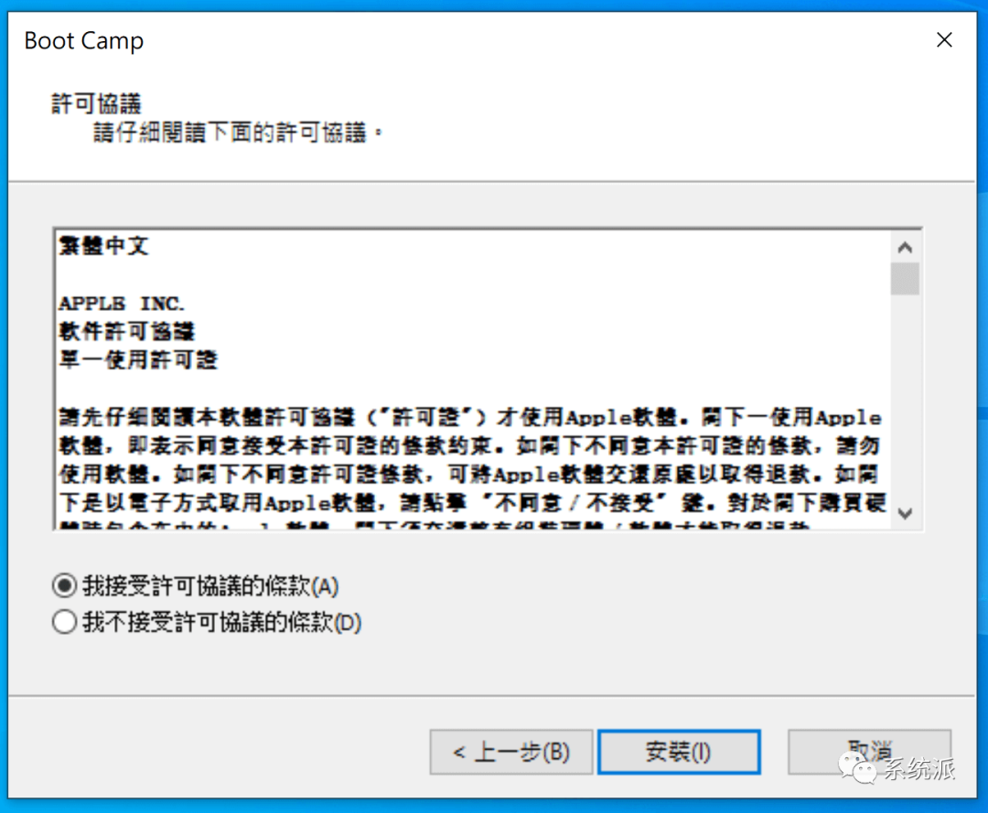Click the Boot Camp title bar text
The width and height of the screenshot is (988, 813).
(84, 41)
